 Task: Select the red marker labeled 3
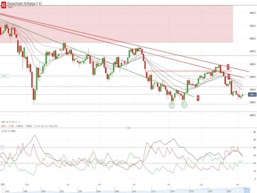[228, 67]
